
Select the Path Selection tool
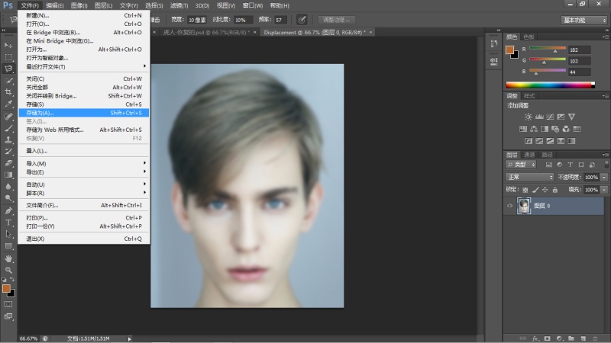point(8,234)
